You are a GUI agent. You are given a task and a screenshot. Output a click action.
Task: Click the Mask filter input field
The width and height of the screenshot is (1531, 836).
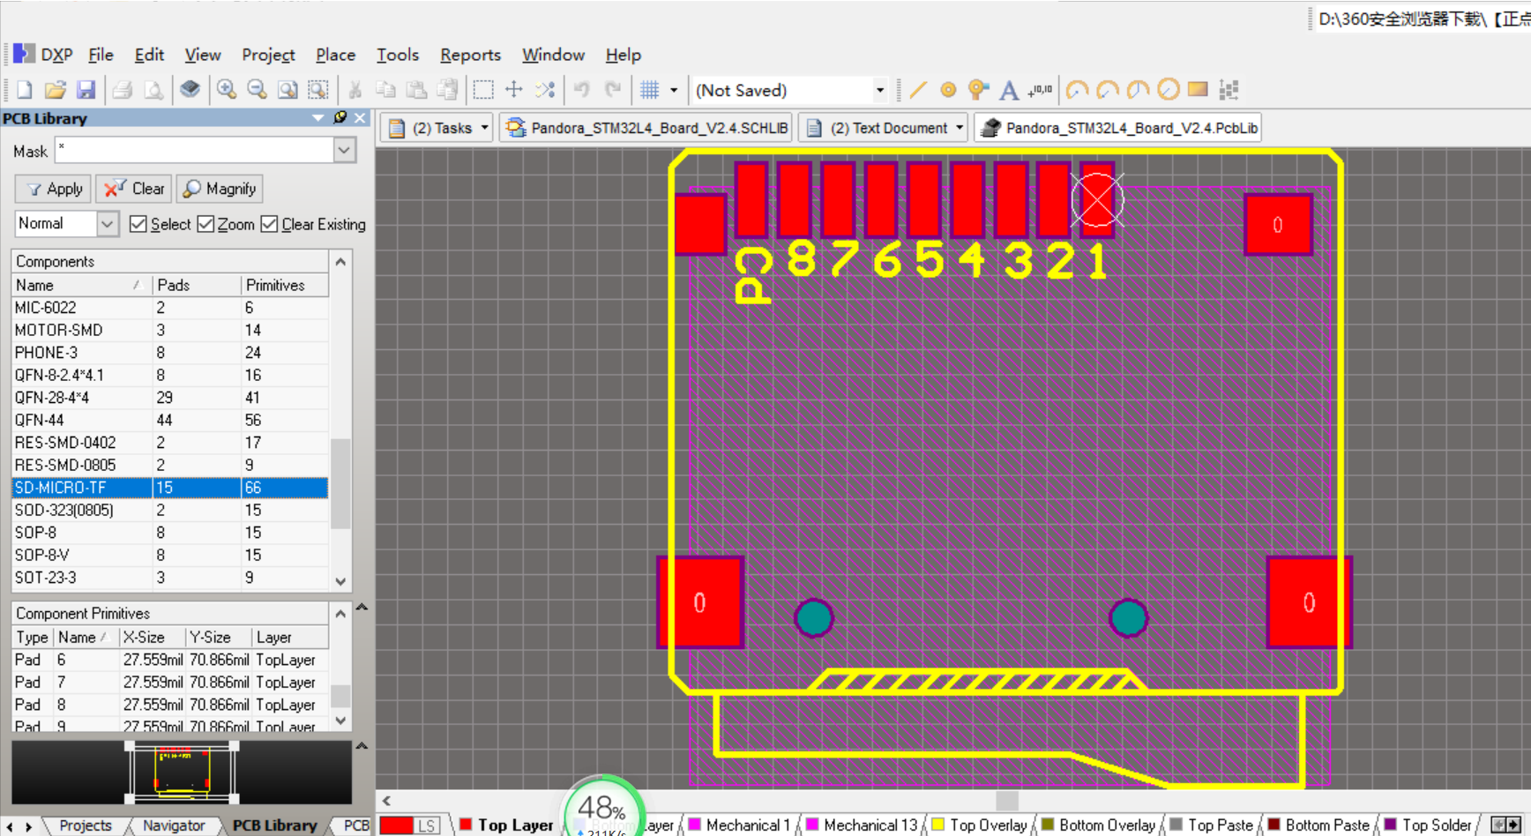[195, 151]
